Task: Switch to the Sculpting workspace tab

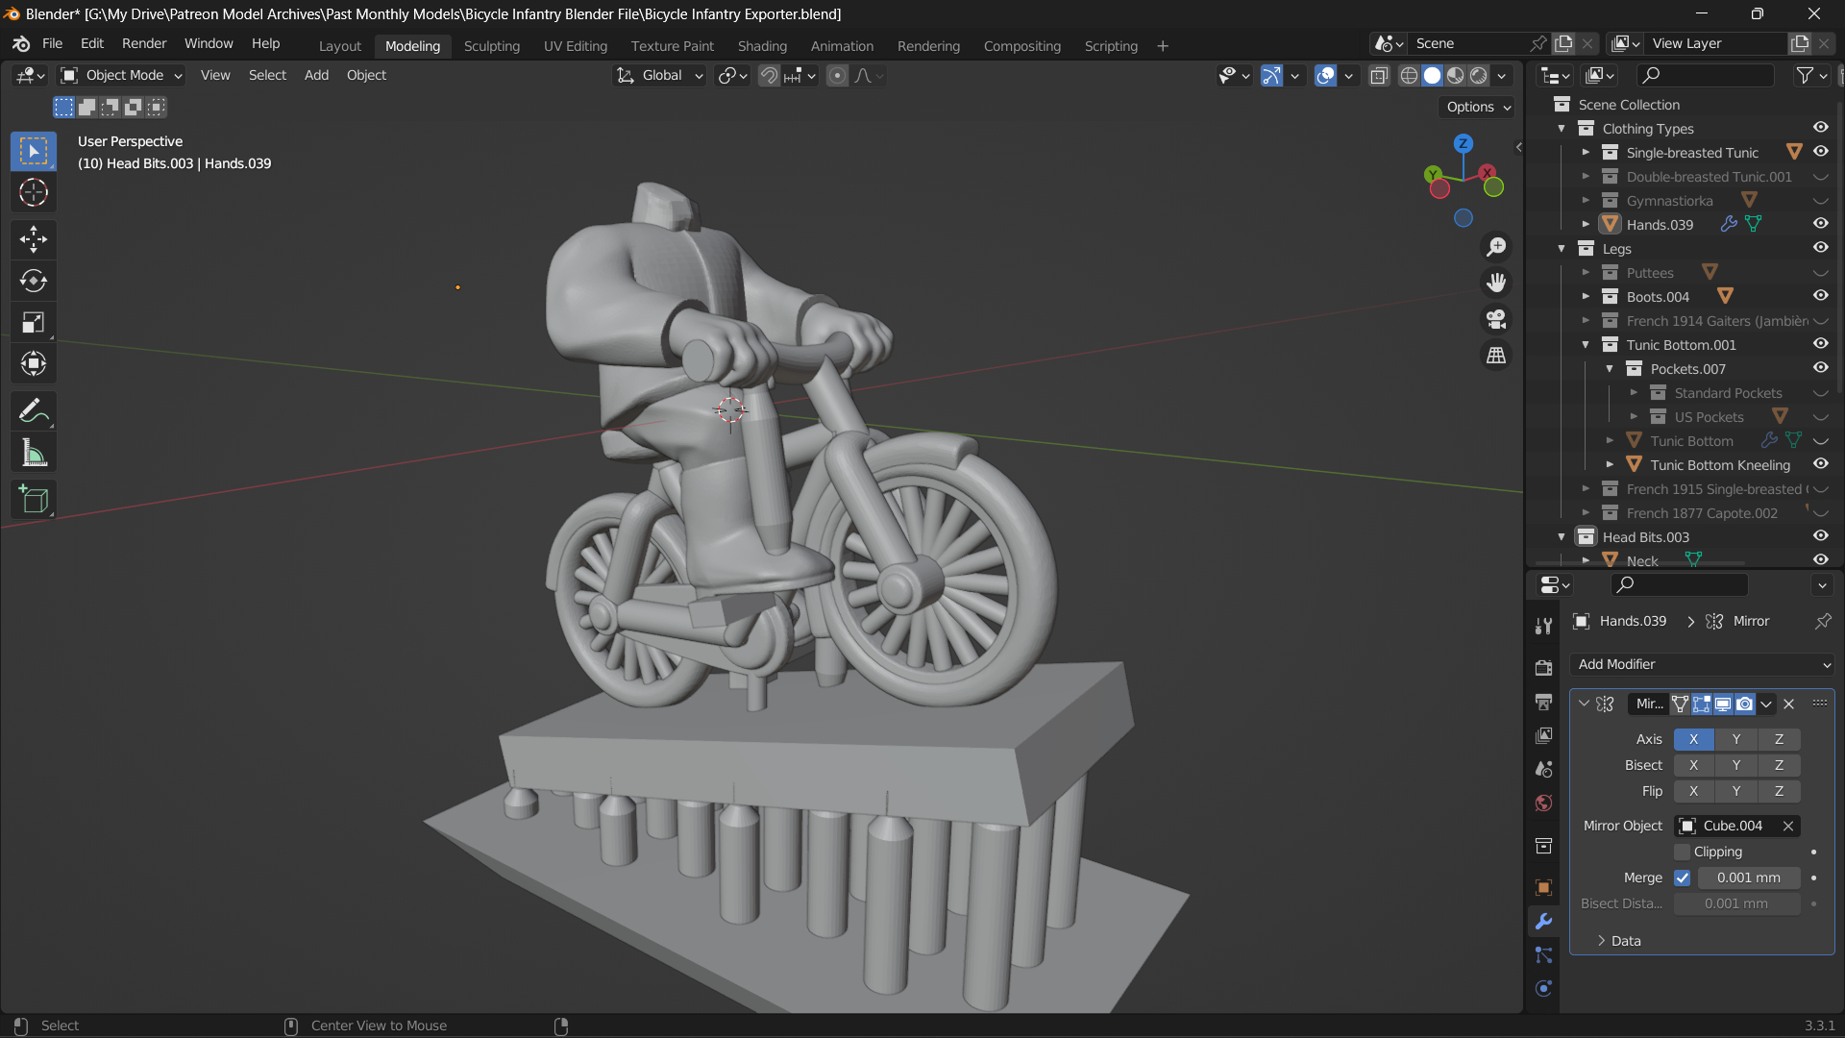Action: click(491, 45)
